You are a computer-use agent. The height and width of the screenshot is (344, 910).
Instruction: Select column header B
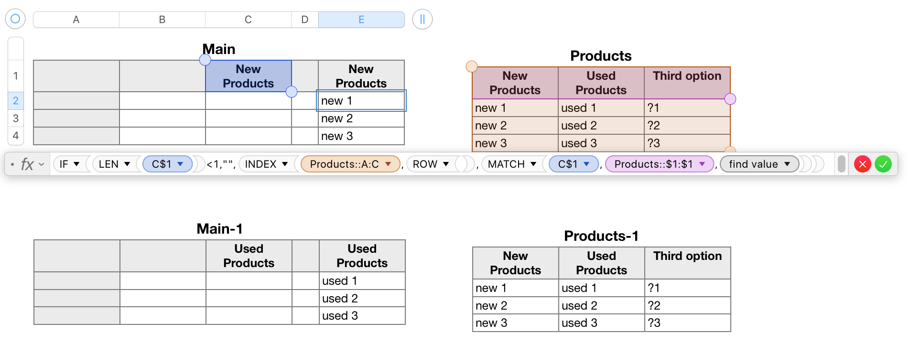coord(162,20)
